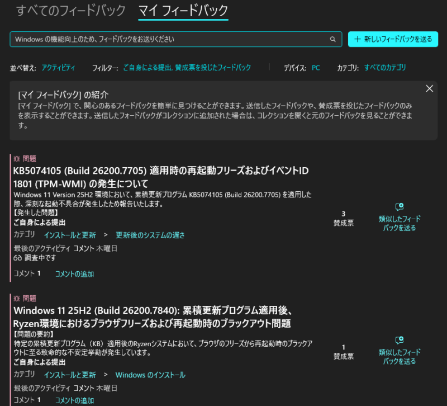Image resolution: width=447 pixels, height=406 pixels.
Task: Open the フィルター dropdown for submitted feedback
Action: 187,68
